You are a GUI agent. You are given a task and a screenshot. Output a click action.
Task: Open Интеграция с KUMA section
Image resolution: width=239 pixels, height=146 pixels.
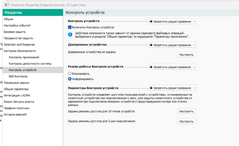tap(33, 95)
